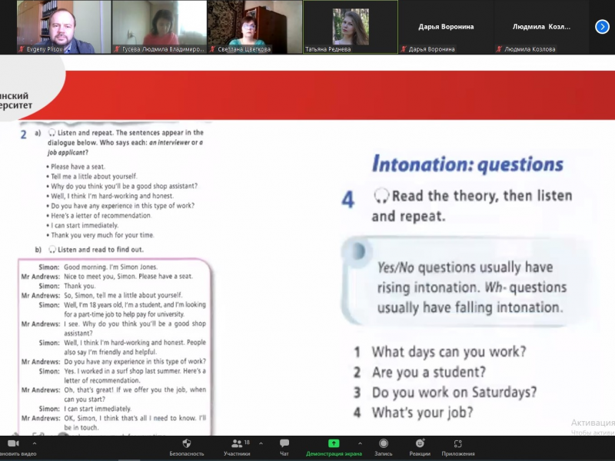Click the Intonation: questions heading
This screenshot has height=461, width=615.
click(467, 164)
